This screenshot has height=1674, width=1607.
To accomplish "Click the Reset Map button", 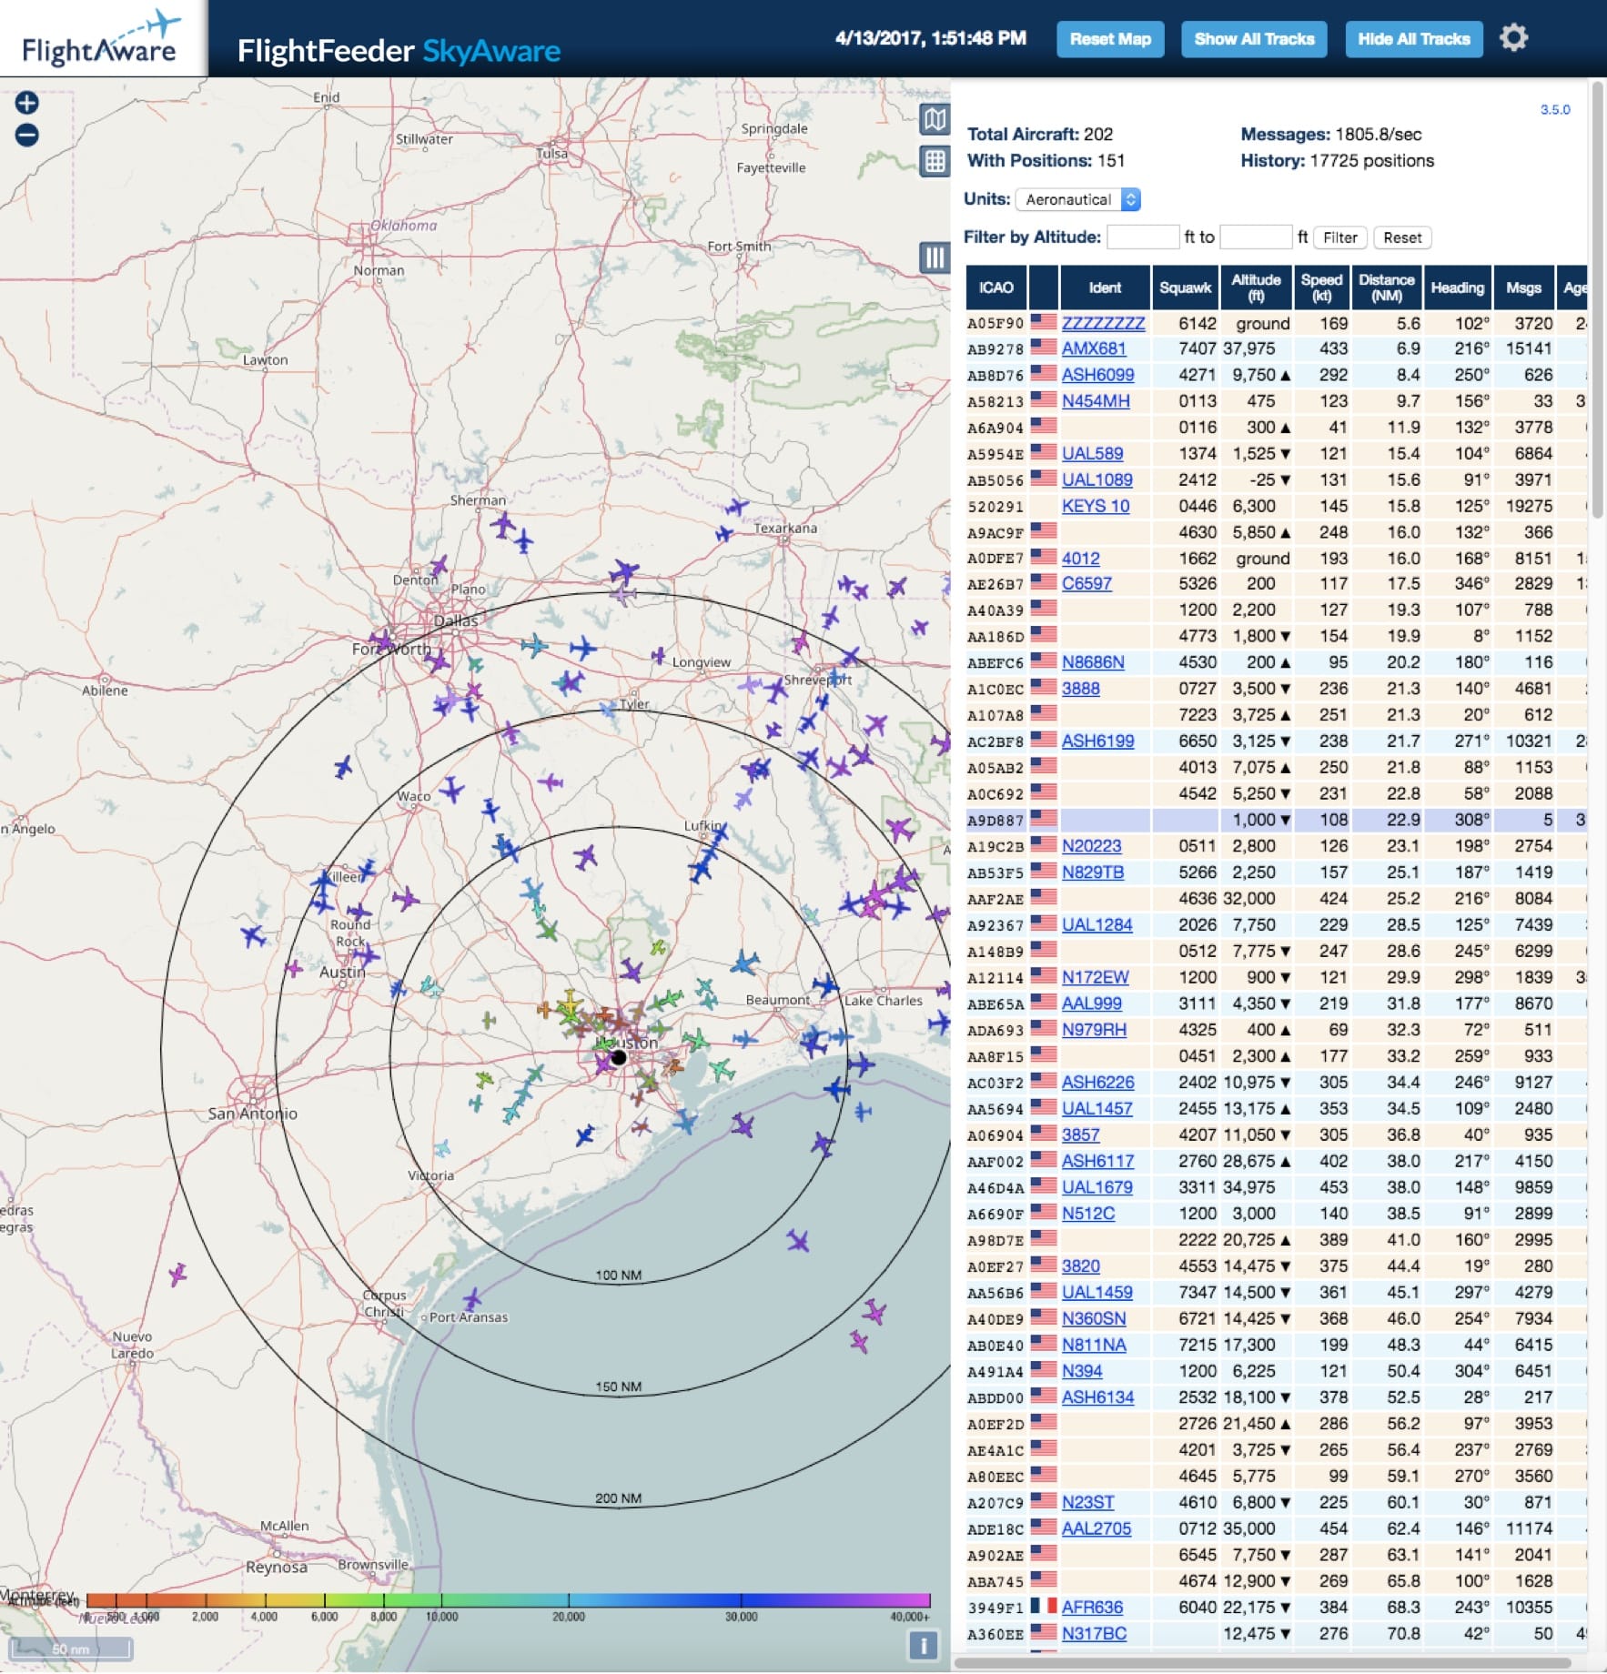I will point(1112,39).
